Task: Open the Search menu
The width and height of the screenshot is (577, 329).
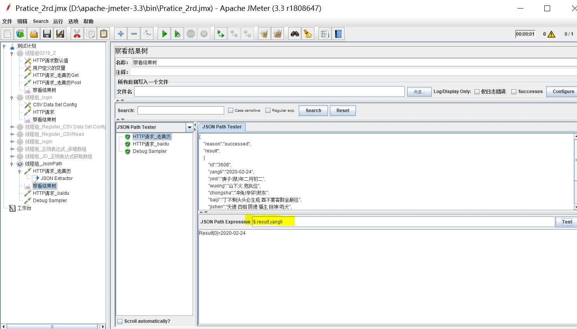Action: click(x=40, y=21)
